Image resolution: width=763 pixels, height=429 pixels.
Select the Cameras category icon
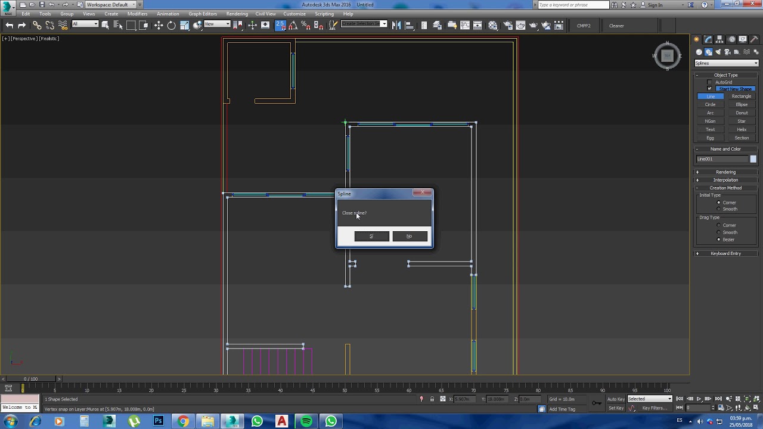[727, 52]
